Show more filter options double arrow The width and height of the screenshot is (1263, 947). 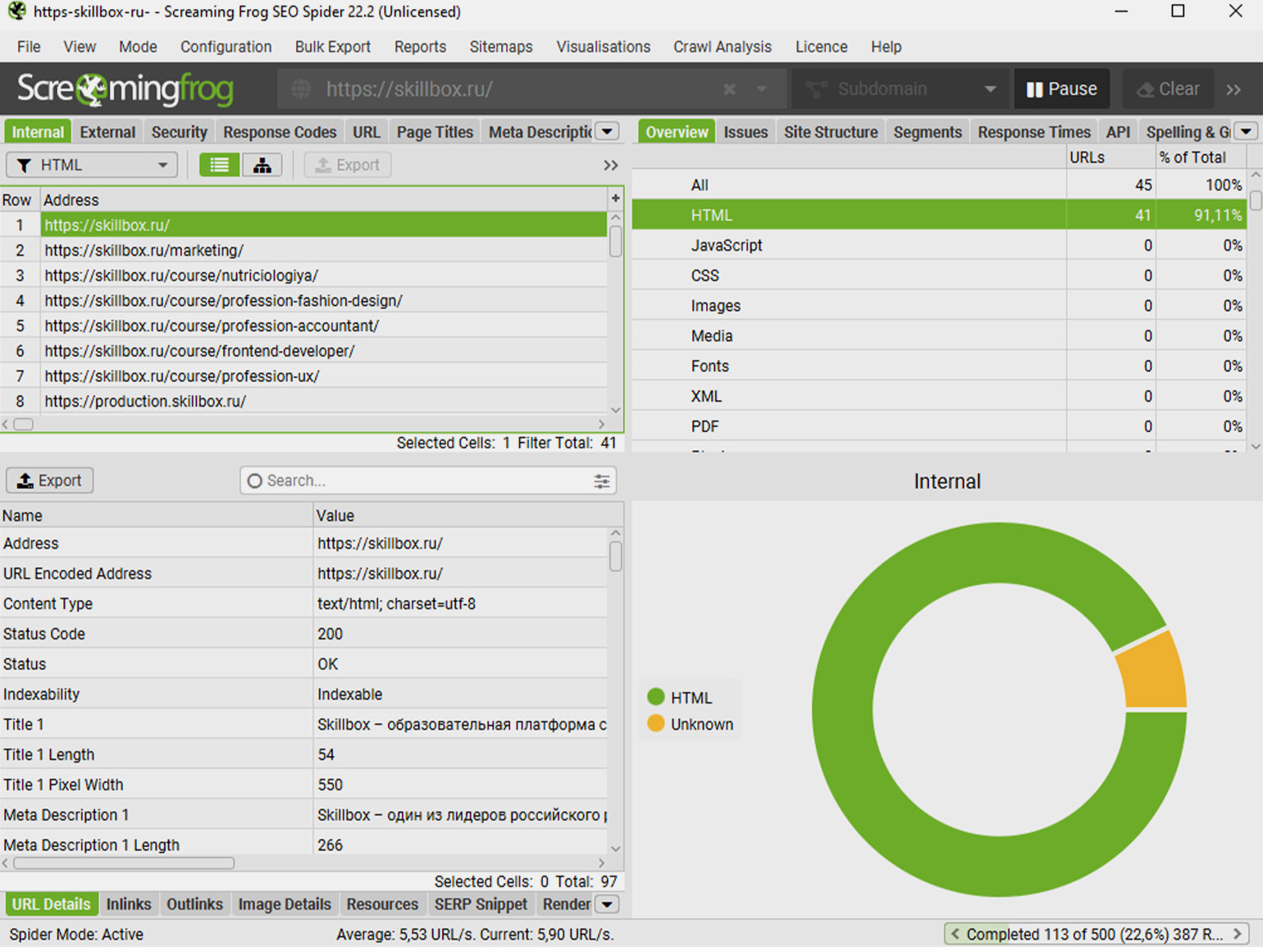point(610,166)
